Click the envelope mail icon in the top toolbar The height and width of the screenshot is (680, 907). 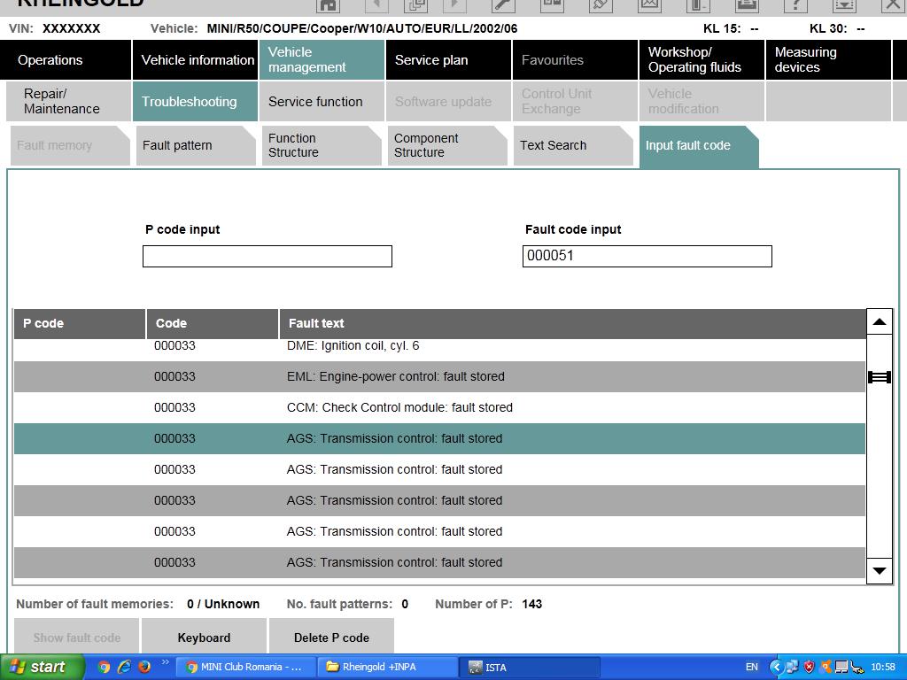(649, 5)
